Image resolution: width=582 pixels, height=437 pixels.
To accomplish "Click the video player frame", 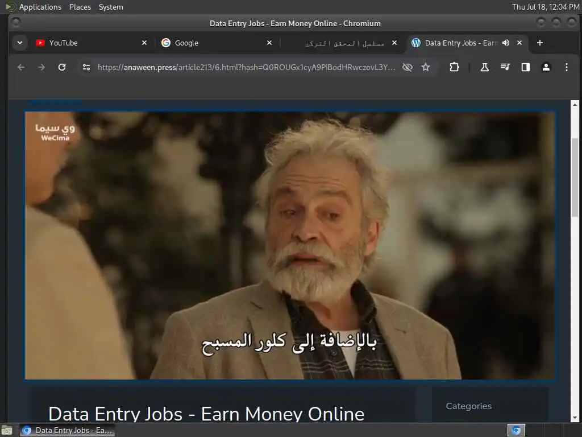I will (290, 246).
